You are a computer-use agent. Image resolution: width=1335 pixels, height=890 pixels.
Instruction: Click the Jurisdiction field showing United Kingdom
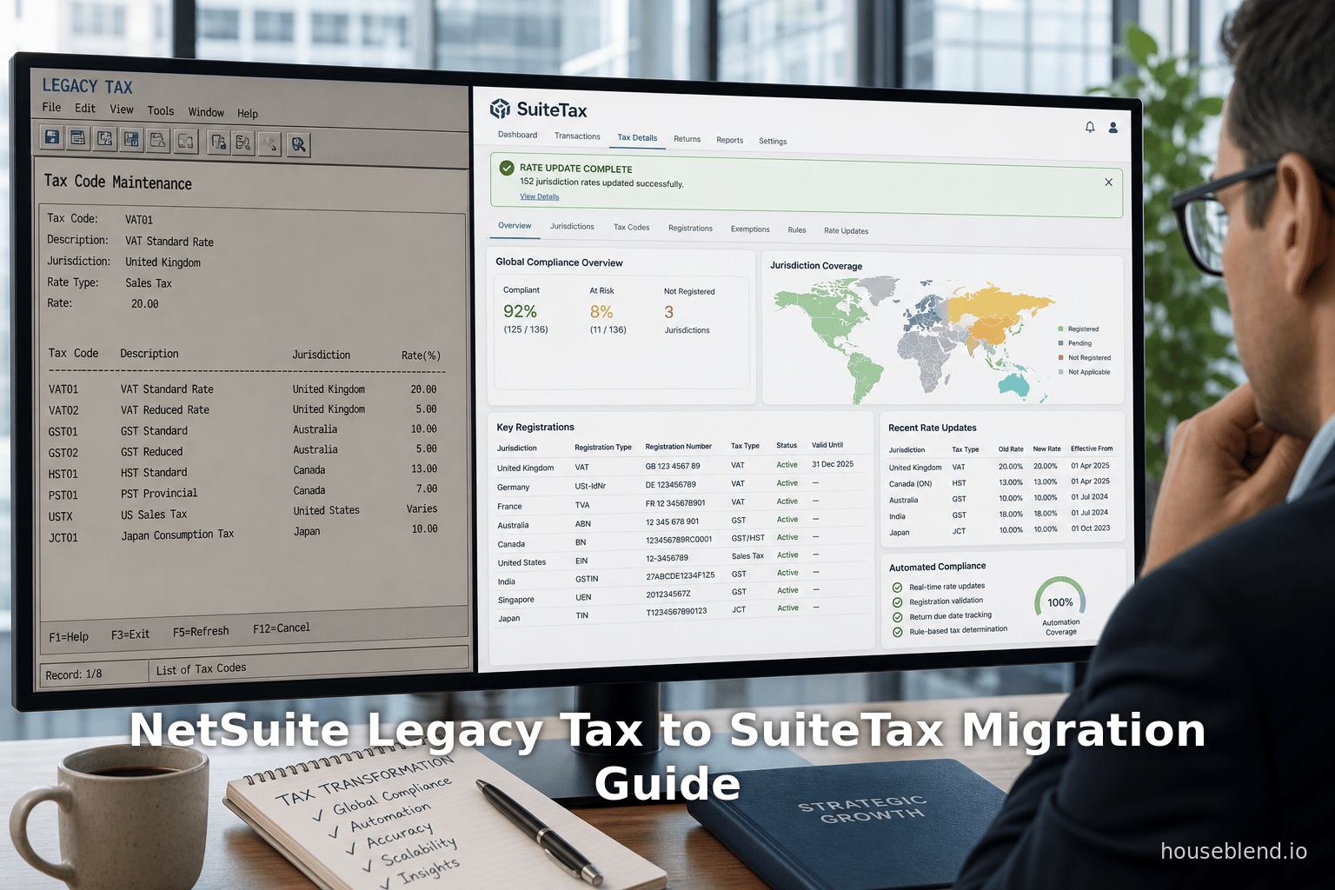163,262
